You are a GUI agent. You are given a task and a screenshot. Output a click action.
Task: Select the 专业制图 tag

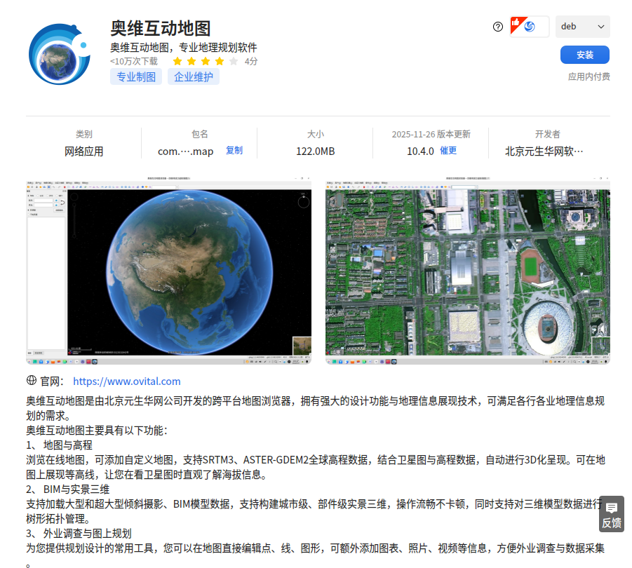(x=136, y=76)
